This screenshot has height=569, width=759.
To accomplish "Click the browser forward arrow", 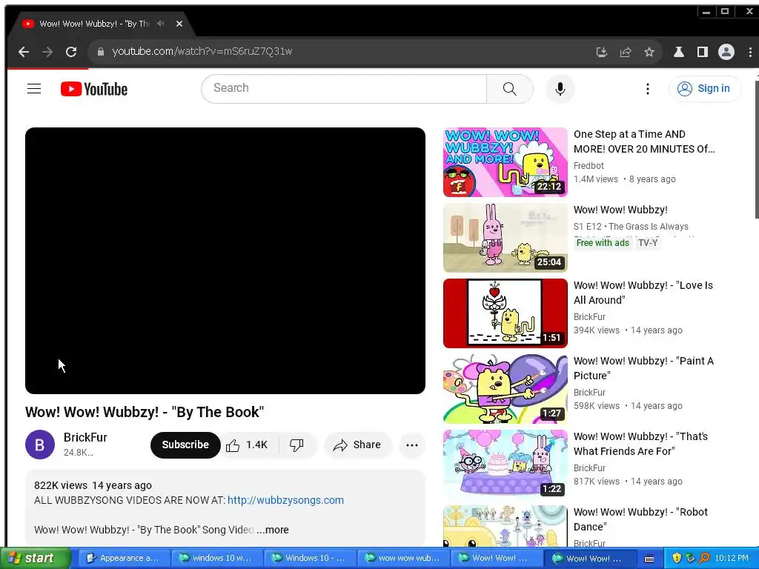I will point(47,52).
